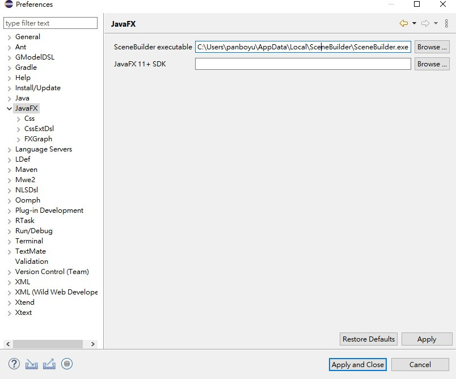456x379 pixels.
Task: Open the Back history dropdown arrow
Action: coord(414,23)
